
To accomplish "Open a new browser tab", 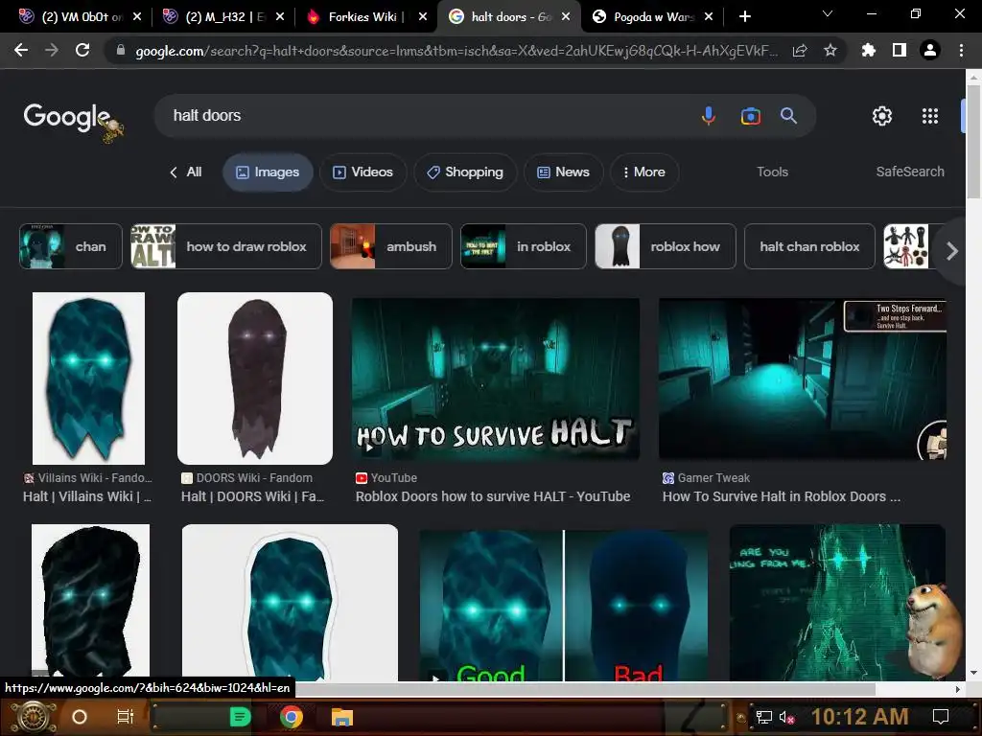I will pyautogui.click(x=744, y=16).
